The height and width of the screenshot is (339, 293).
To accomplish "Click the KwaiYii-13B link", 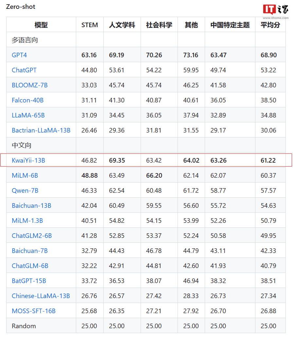I will pos(28,160).
